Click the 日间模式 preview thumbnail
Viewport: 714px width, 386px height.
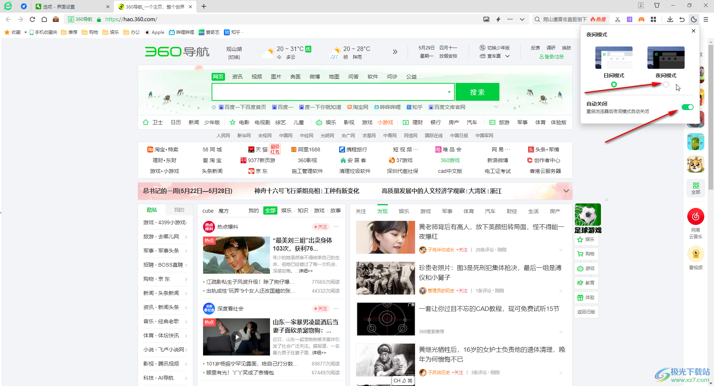(614, 58)
